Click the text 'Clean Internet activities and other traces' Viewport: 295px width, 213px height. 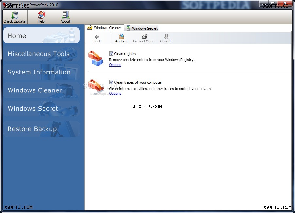(x=141, y=89)
